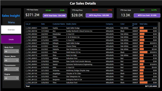162x91 pixels.
Task: Click customer name Sophia
Action: pyautogui.click(x=55, y=28)
